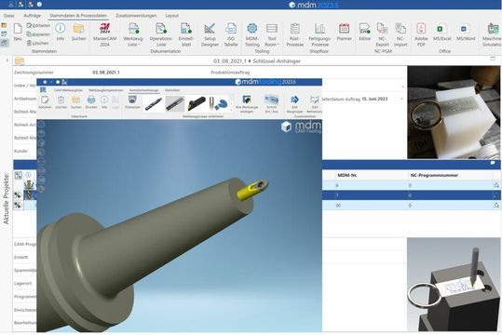Select the table row with MDM-Nr. 30

(412, 205)
